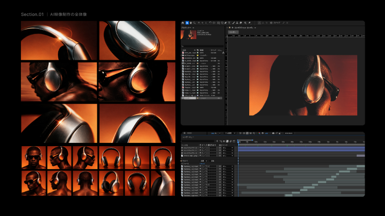Open the プロジェクト panel menu icon
Viewport: 385px width, 216px height.
(x=194, y=28)
